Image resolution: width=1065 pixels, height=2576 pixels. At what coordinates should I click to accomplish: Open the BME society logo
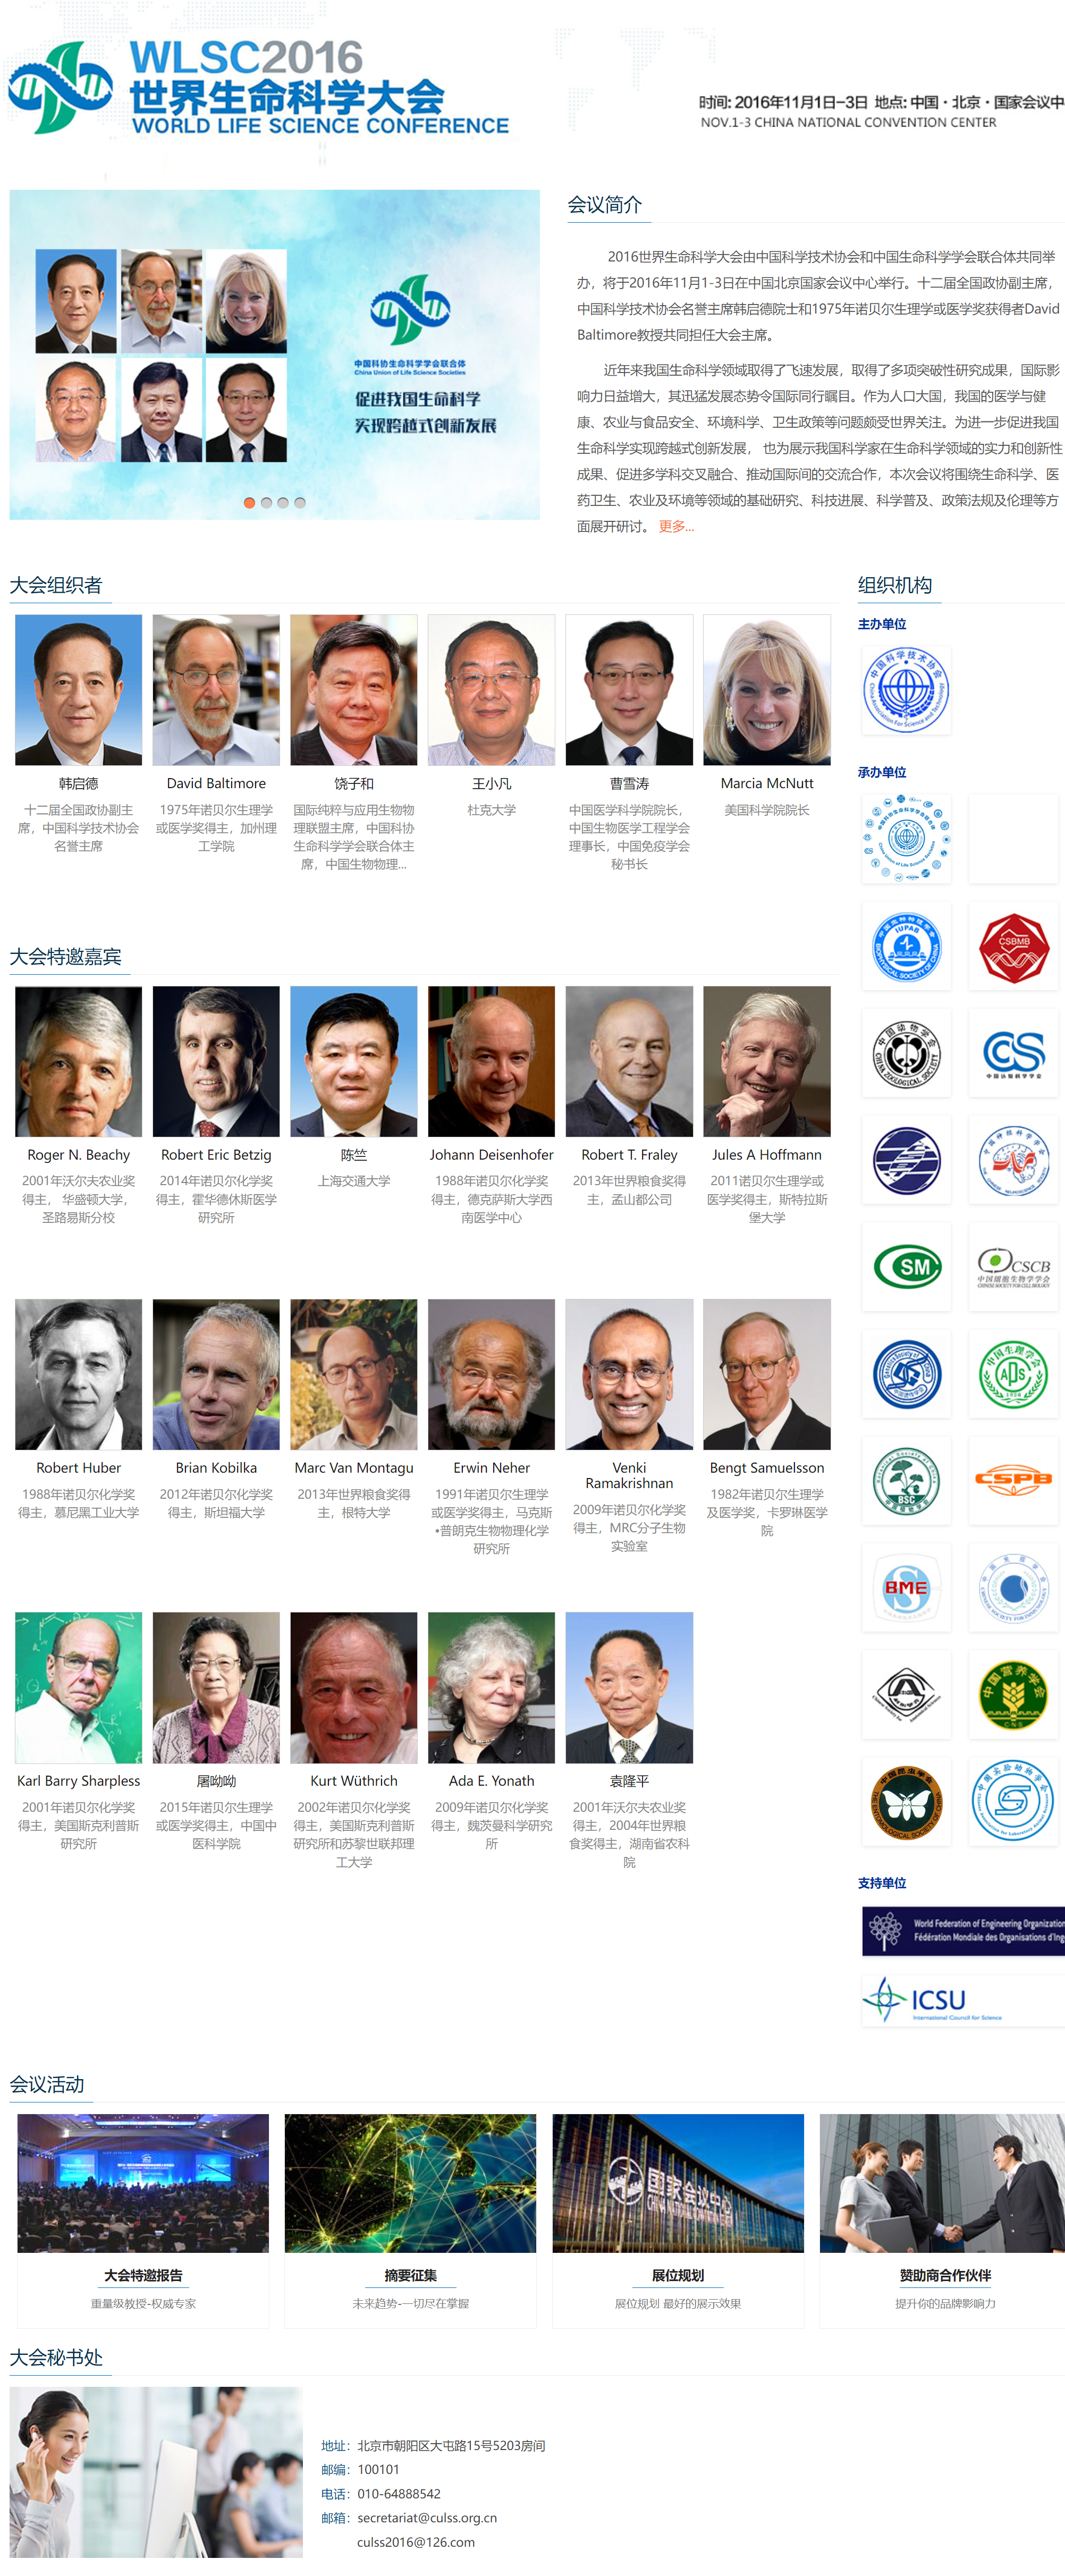click(x=906, y=1587)
